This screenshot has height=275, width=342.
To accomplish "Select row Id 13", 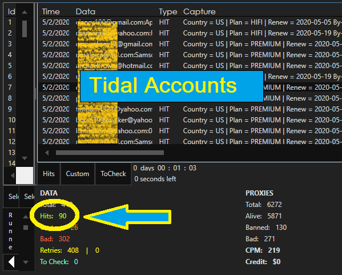I will pyautogui.click(x=12, y=153).
